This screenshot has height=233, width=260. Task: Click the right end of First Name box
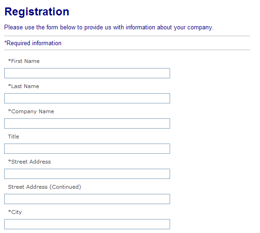[166, 73]
